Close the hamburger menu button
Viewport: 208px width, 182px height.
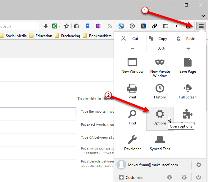201,26
